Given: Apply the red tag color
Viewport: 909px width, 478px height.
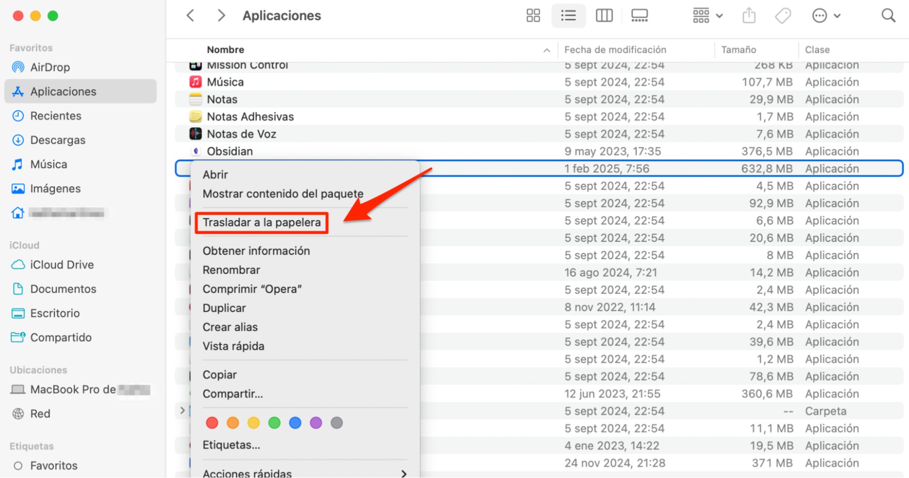Looking at the screenshot, I should click(212, 423).
